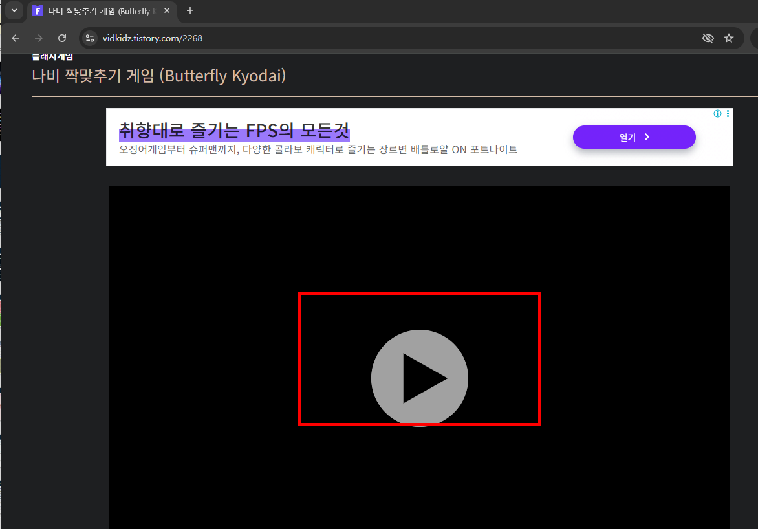Screen dimensions: 758x529
Task: Toggle the bookmark star for this page
Action: tap(730, 38)
